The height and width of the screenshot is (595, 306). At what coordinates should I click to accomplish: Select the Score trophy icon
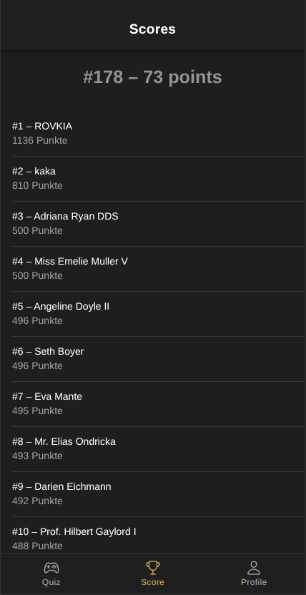[153, 568]
